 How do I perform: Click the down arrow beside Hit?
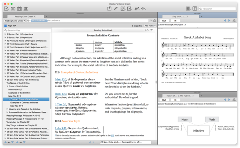click(24, 142)
